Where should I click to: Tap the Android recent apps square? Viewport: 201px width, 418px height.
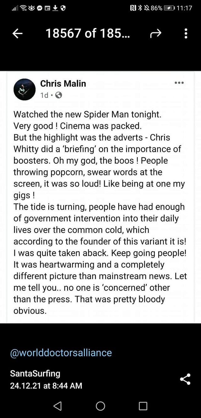[x=143, y=406]
